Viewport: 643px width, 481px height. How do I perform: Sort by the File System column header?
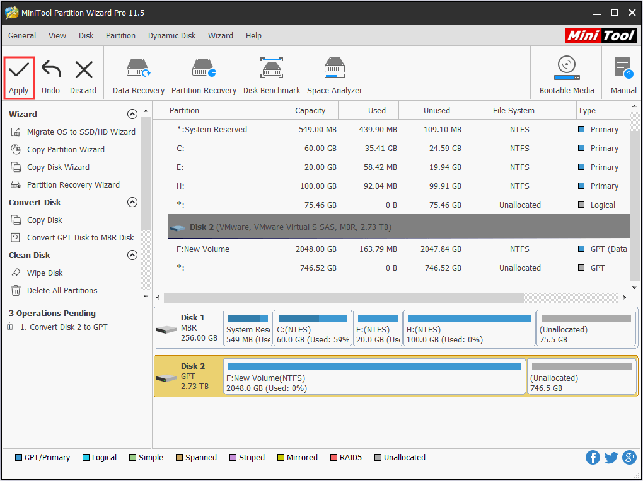point(519,111)
